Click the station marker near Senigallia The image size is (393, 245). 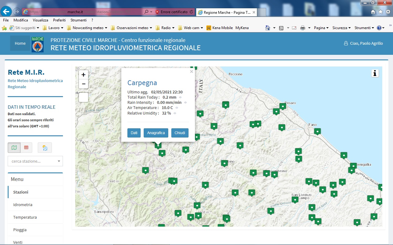tap(353, 166)
